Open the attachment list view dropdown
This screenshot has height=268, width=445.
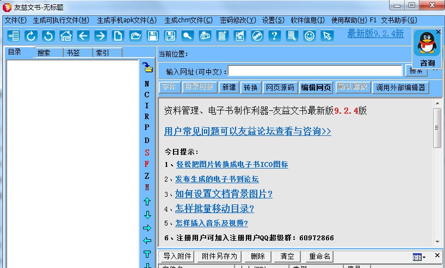[419, 257]
